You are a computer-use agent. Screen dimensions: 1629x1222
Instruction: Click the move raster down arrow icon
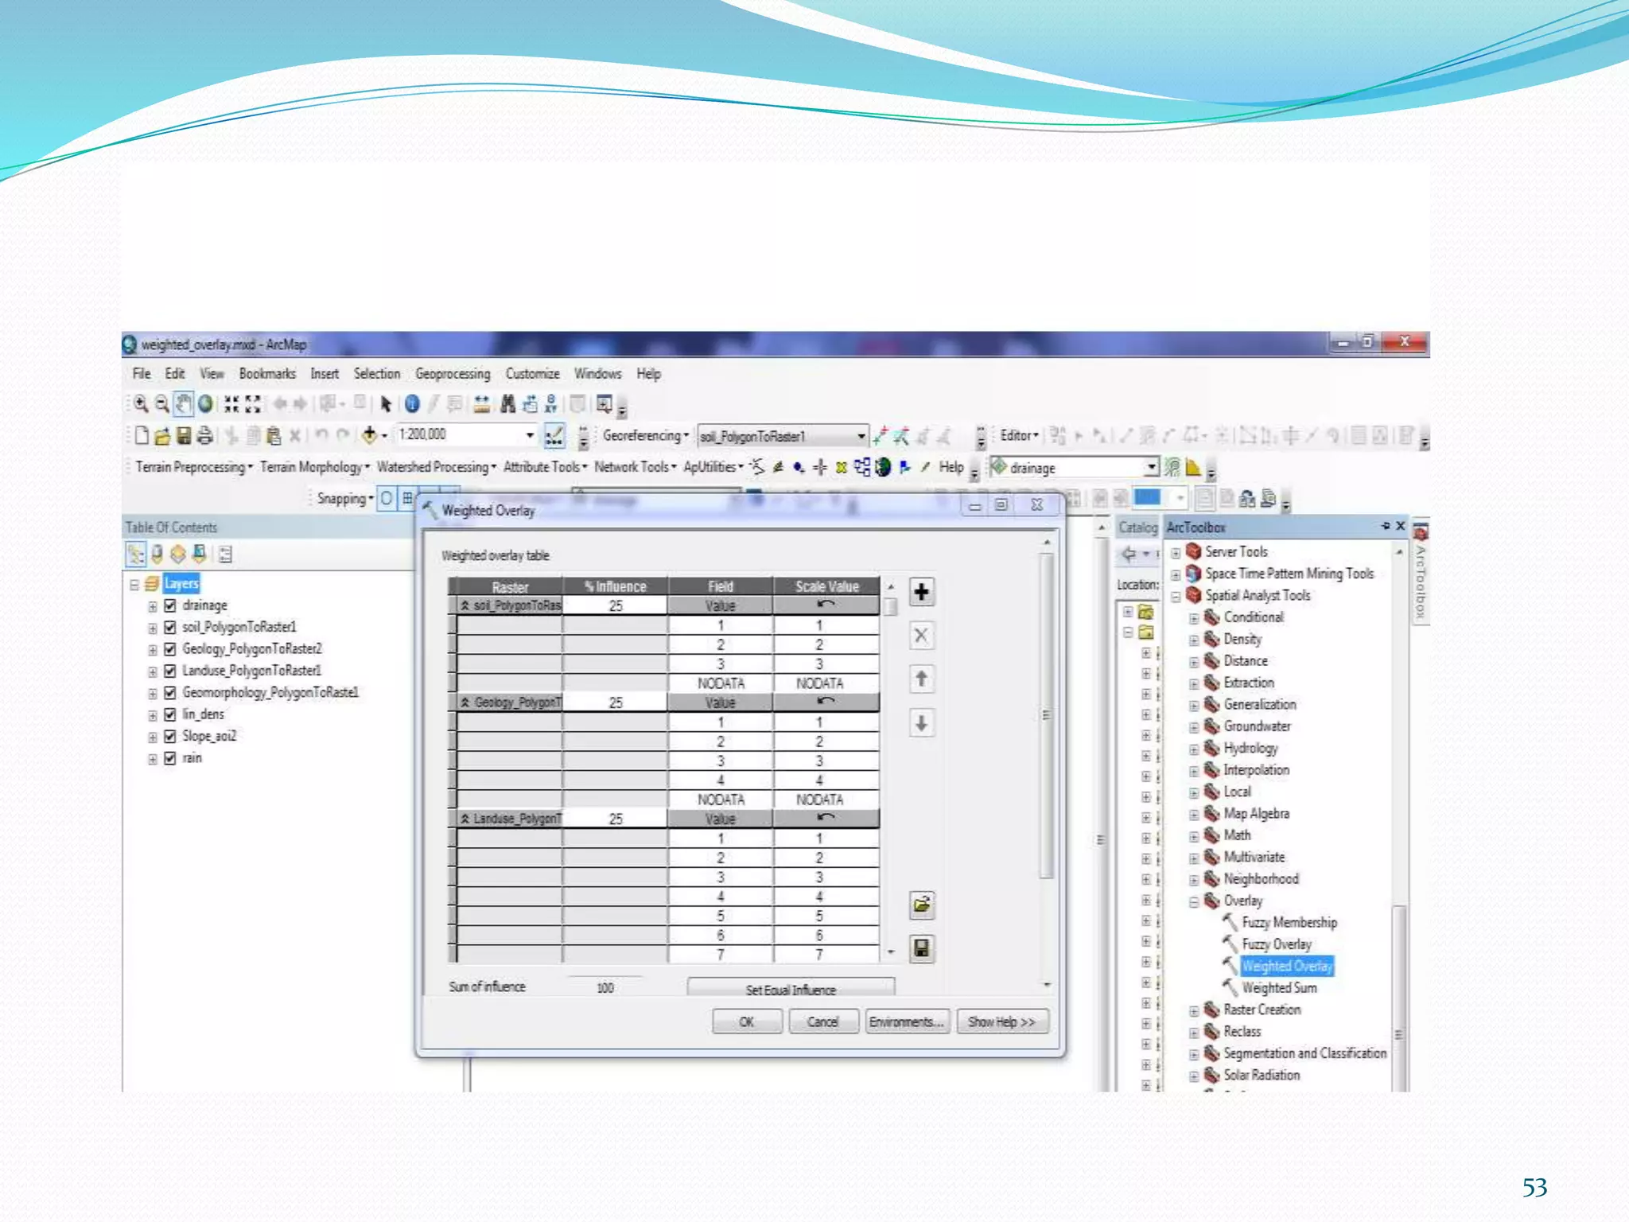[x=921, y=723]
